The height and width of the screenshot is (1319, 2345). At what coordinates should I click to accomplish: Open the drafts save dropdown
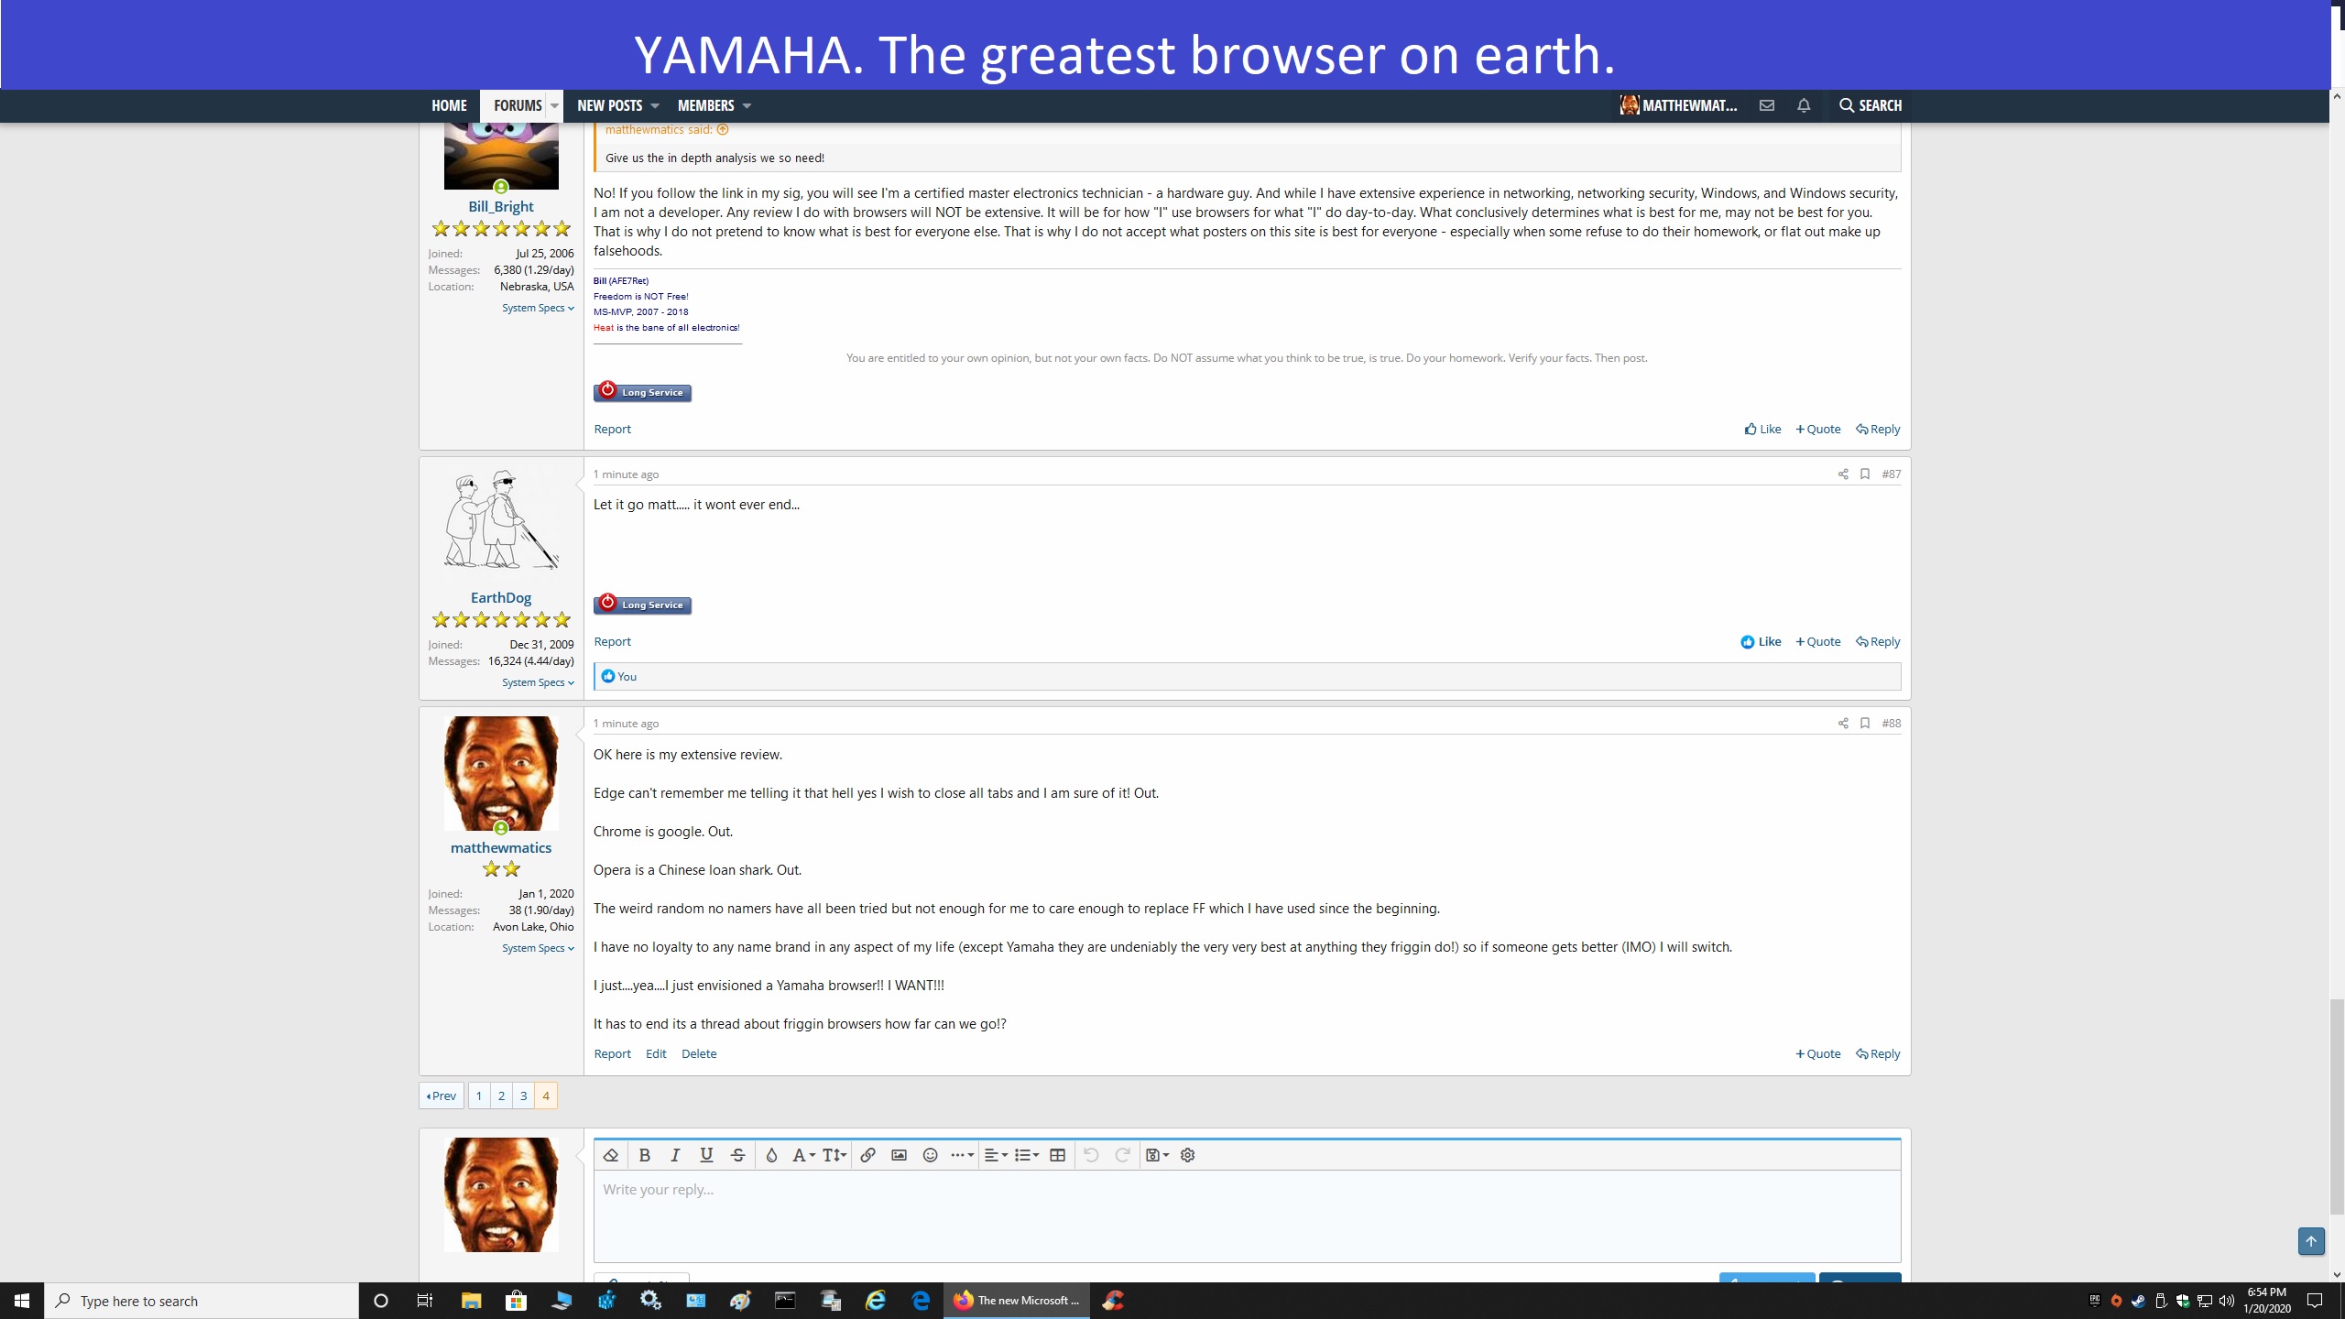1158,1155
